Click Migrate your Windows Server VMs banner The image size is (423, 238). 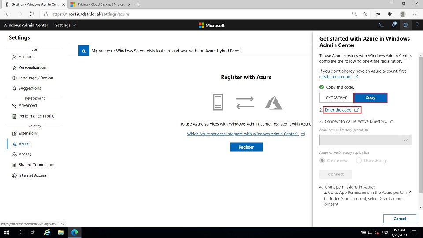167,51
